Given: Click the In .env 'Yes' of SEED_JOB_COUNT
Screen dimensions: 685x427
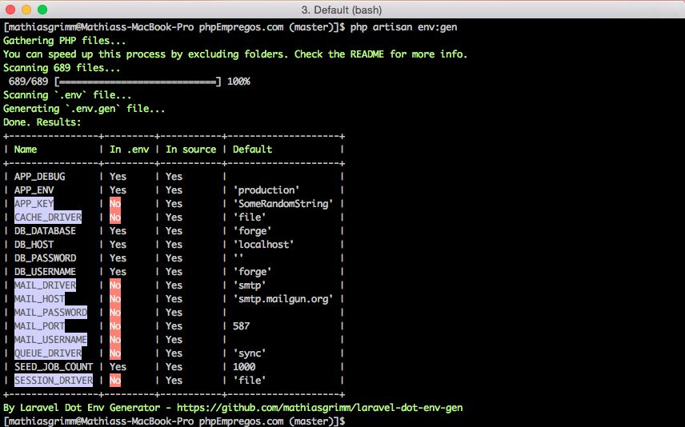Looking at the screenshot, I should (x=118, y=367).
